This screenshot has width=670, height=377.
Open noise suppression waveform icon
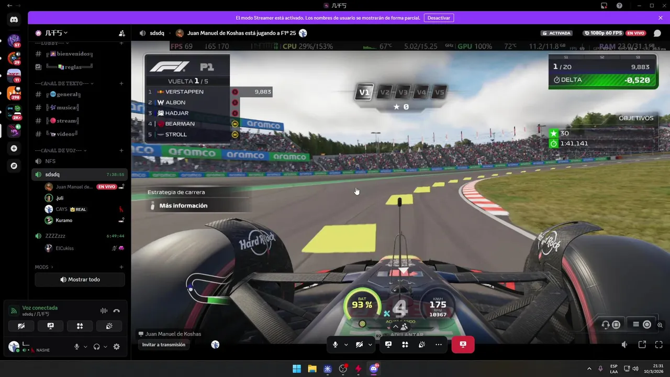(104, 311)
